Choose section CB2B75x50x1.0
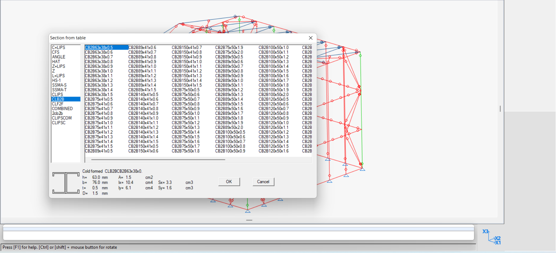Viewport: 556px width, 253px height. 186,113
